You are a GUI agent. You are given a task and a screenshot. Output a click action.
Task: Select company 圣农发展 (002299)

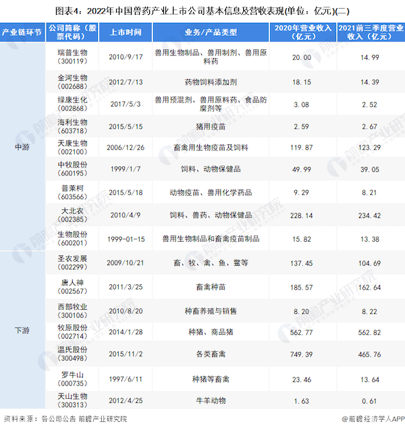point(72,263)
